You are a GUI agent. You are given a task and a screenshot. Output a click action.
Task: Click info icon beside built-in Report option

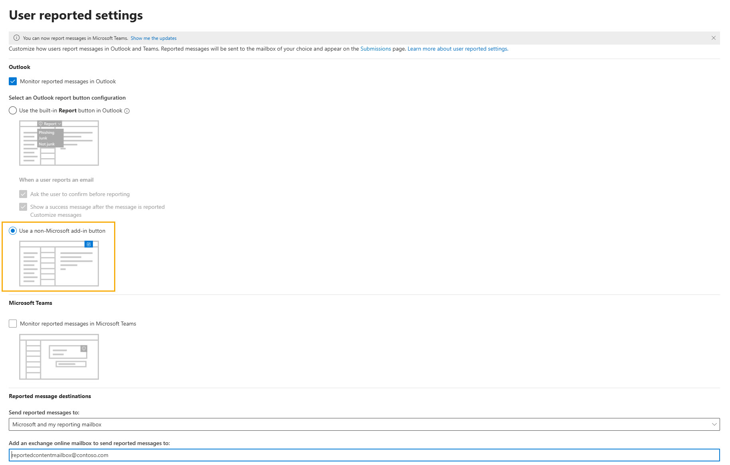pyautogui.click(x=127, y=111)
